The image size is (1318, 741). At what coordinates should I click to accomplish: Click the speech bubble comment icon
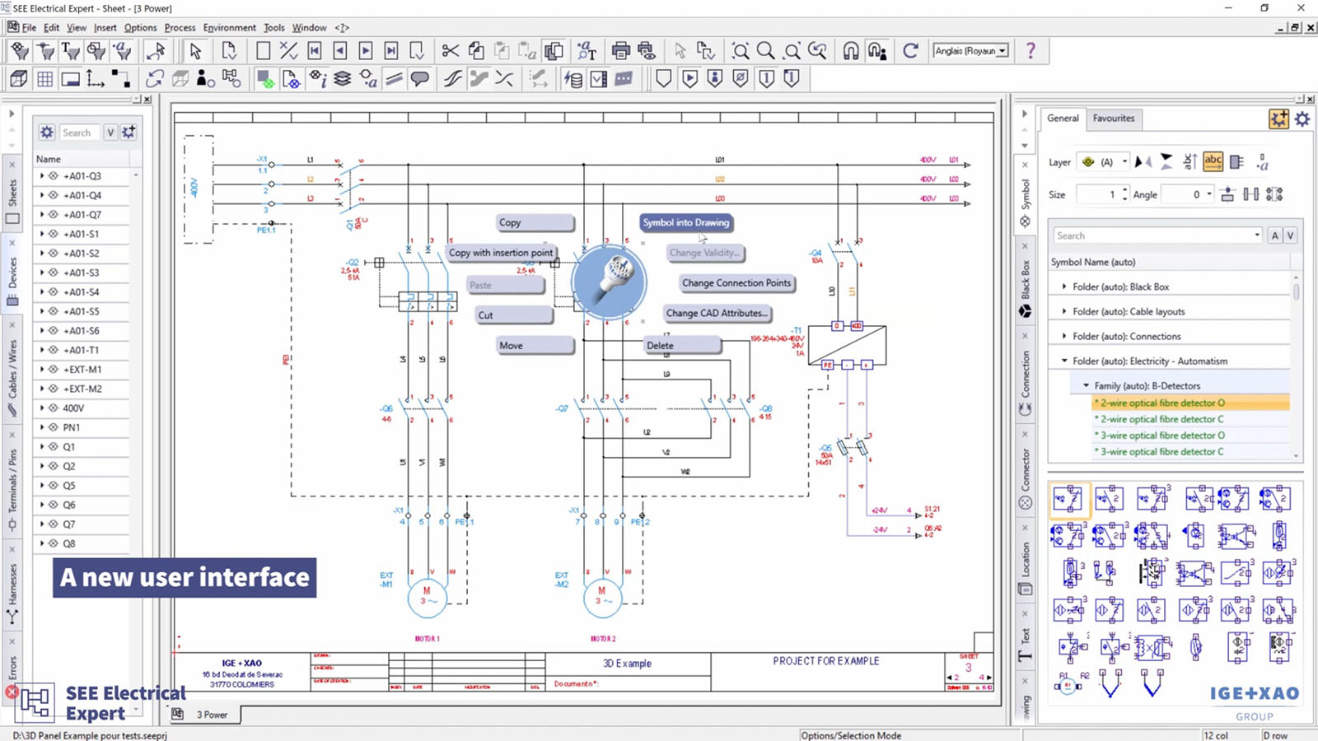point(420,79)
